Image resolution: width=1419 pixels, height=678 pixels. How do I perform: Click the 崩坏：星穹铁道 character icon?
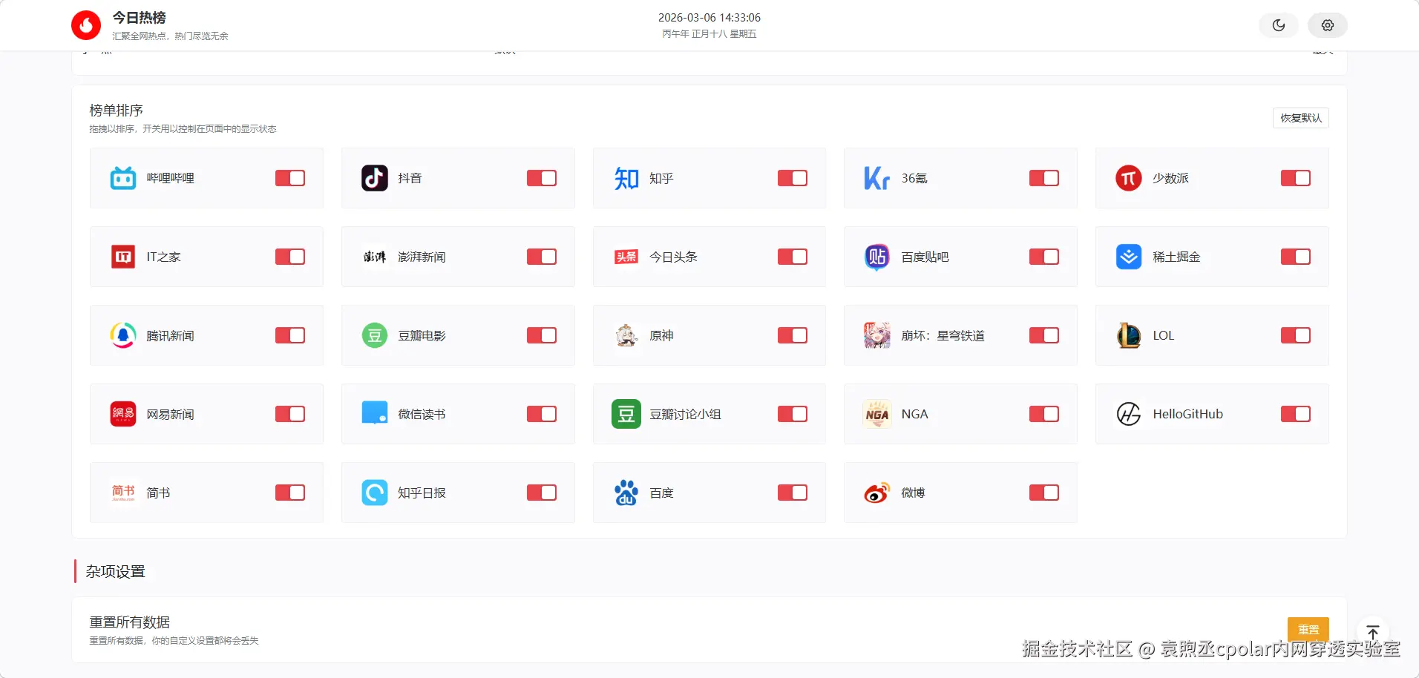tap(877, 335)
